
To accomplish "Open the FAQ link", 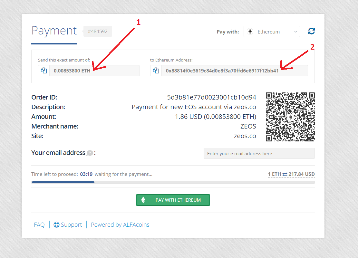I will tap(39, 225).
